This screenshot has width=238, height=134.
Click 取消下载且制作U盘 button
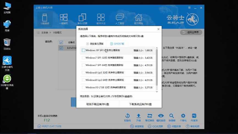coord(98,104)
